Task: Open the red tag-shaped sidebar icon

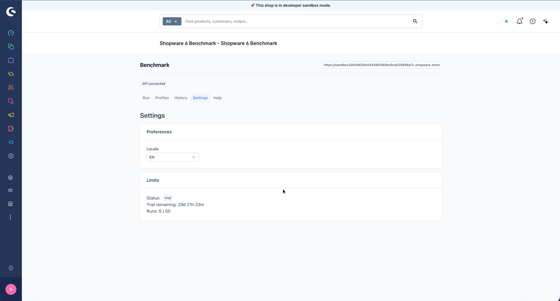Action: point(11,128)
